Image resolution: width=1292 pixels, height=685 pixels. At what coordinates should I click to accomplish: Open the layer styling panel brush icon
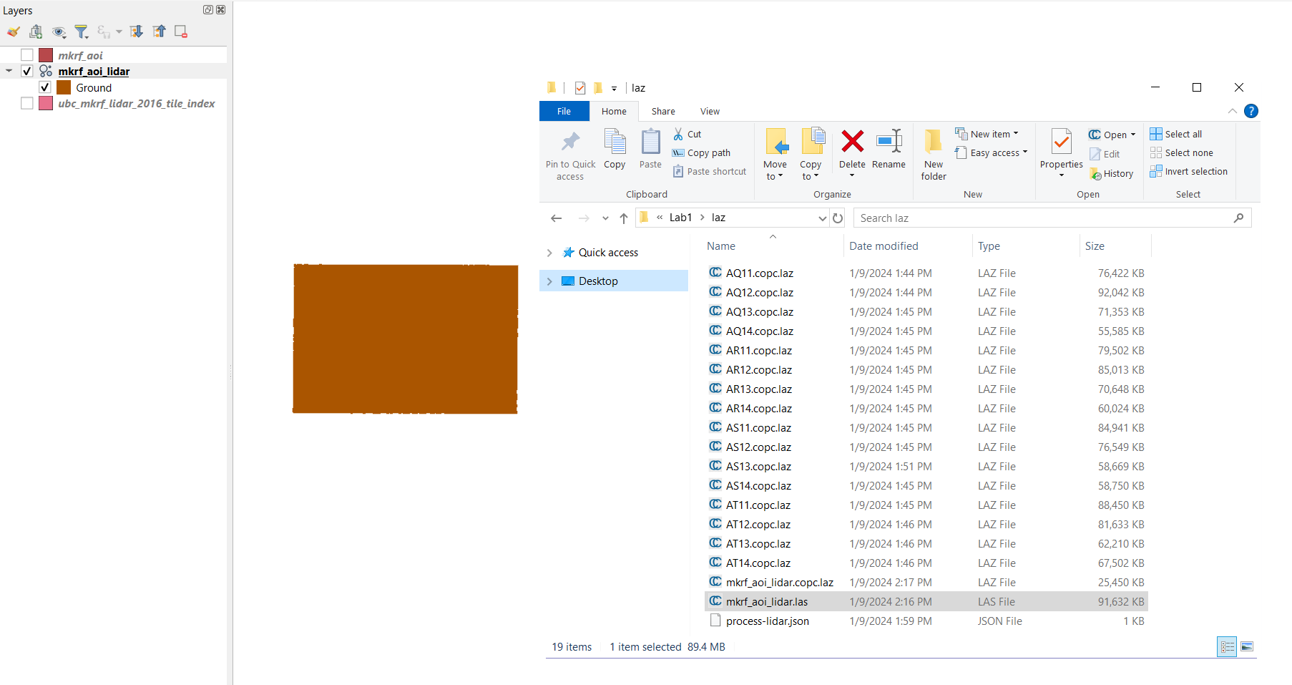pyautogui.click(x=13, y=31)
